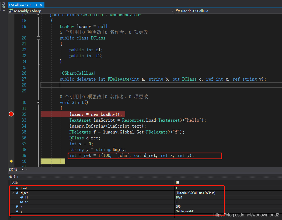Pin the CSCallLua.cs tab
Screen dimensions: 282x220
click(36, 5)
